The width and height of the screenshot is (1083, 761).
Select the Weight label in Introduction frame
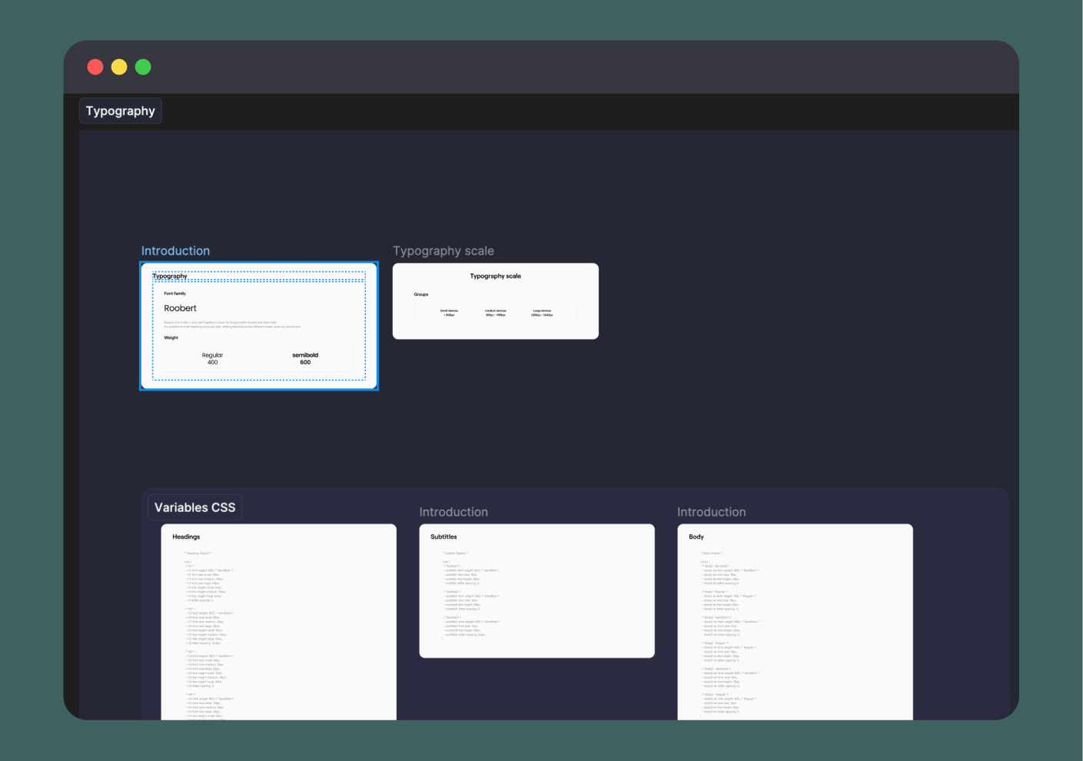pos(171,337)
